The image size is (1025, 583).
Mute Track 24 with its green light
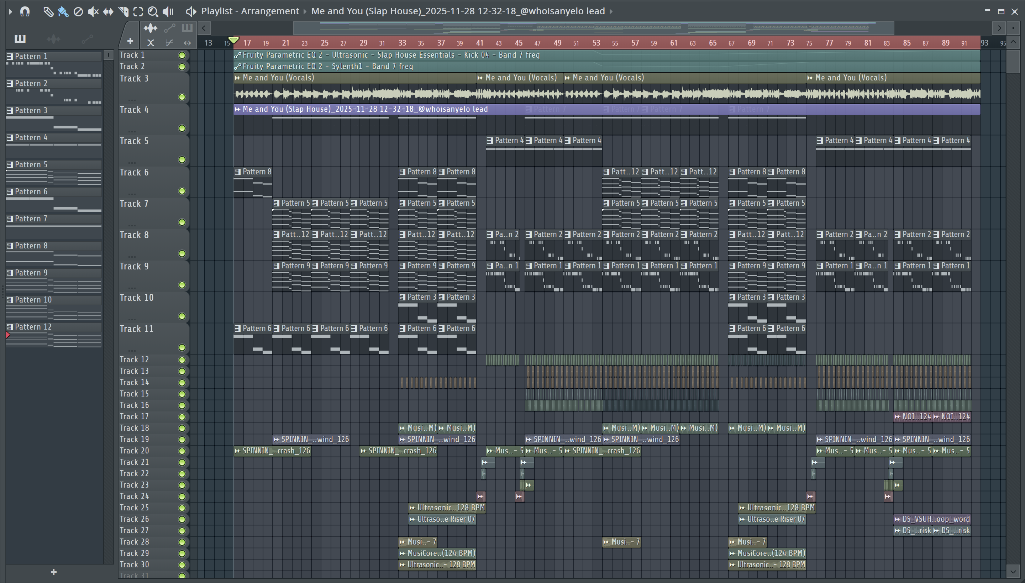click(x=182, y=497)
